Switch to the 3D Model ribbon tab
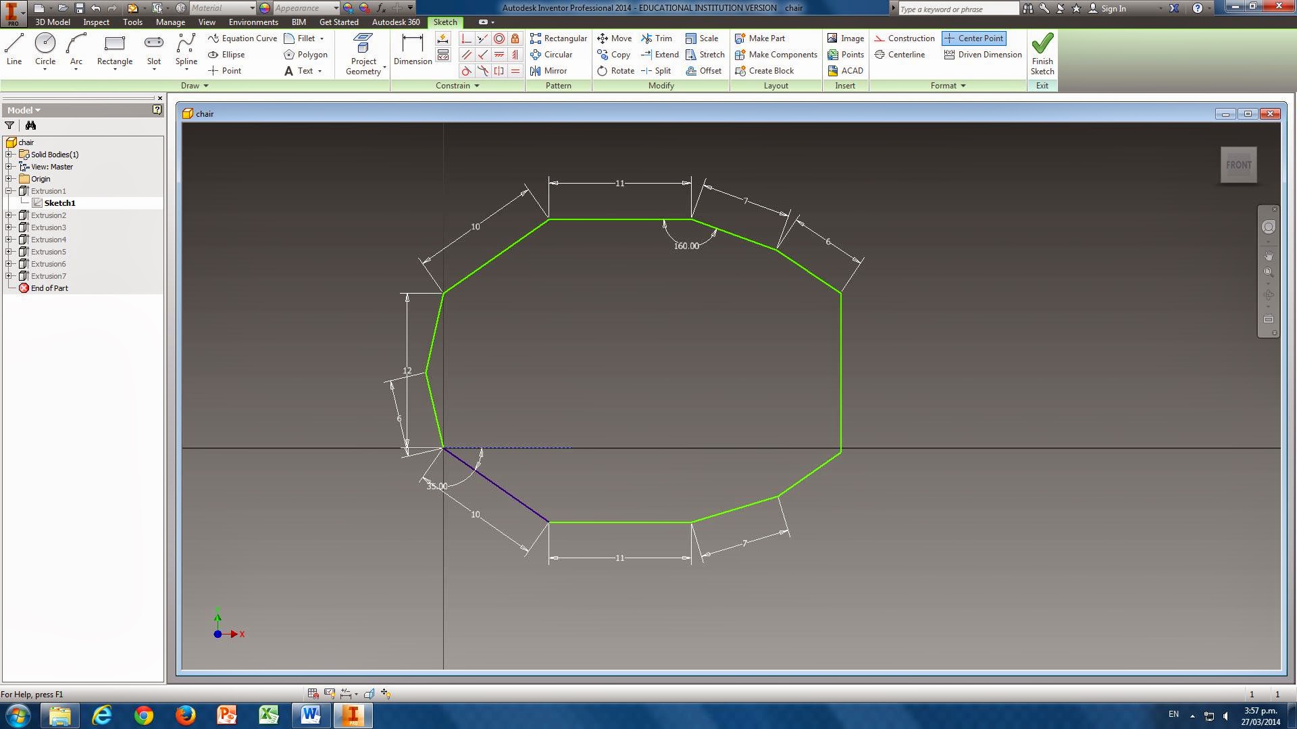 (x=52, y=22)
